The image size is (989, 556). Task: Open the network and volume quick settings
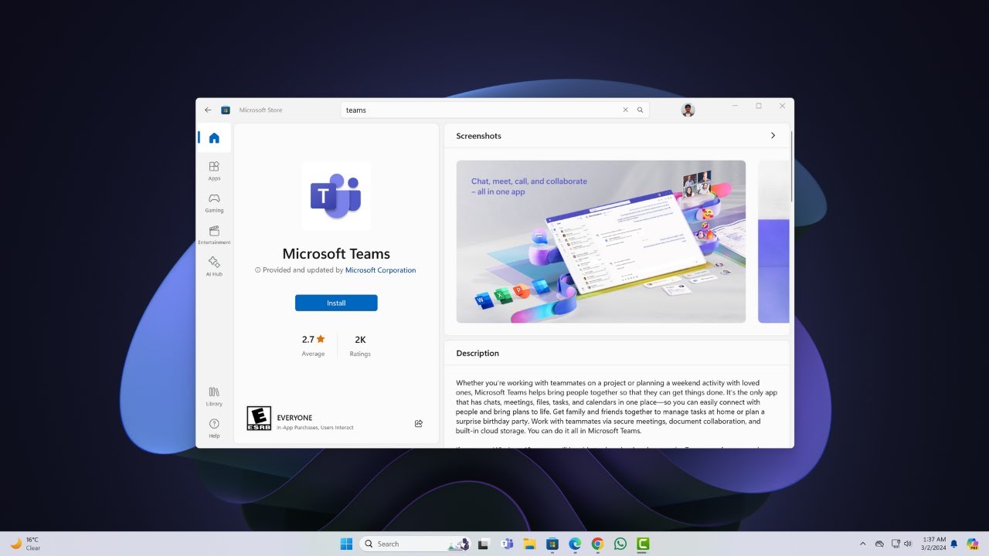[x=902, y=544]
